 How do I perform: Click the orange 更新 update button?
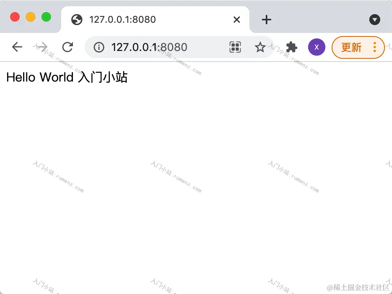coord(352,47)
